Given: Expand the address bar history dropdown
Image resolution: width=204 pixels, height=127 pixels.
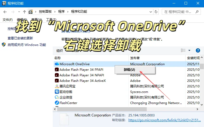Looking at the screenshot, I should point(151,12).
